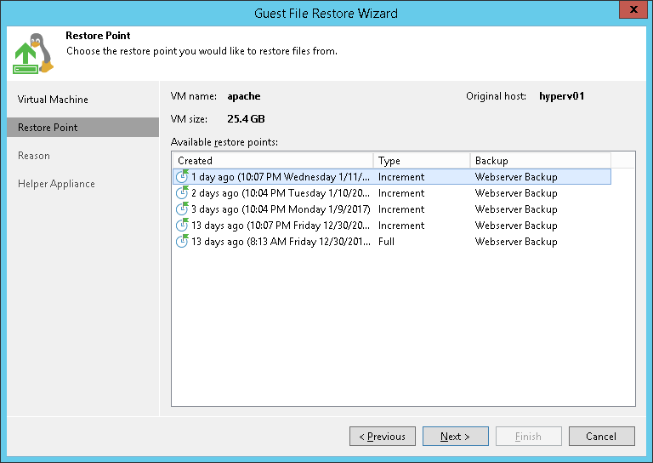Click 'Webserver Backup' in the 1 day ago row
This screenshot has width=653, height=463.
click(516, 177)
